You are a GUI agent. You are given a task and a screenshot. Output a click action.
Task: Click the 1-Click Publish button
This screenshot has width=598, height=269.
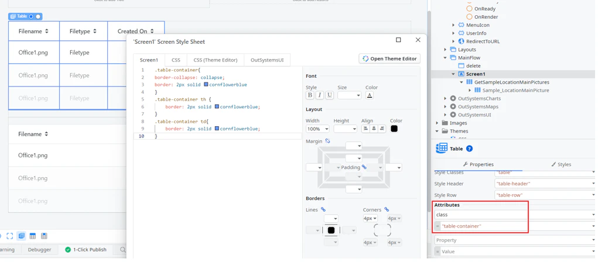click(x=86, y=250)
